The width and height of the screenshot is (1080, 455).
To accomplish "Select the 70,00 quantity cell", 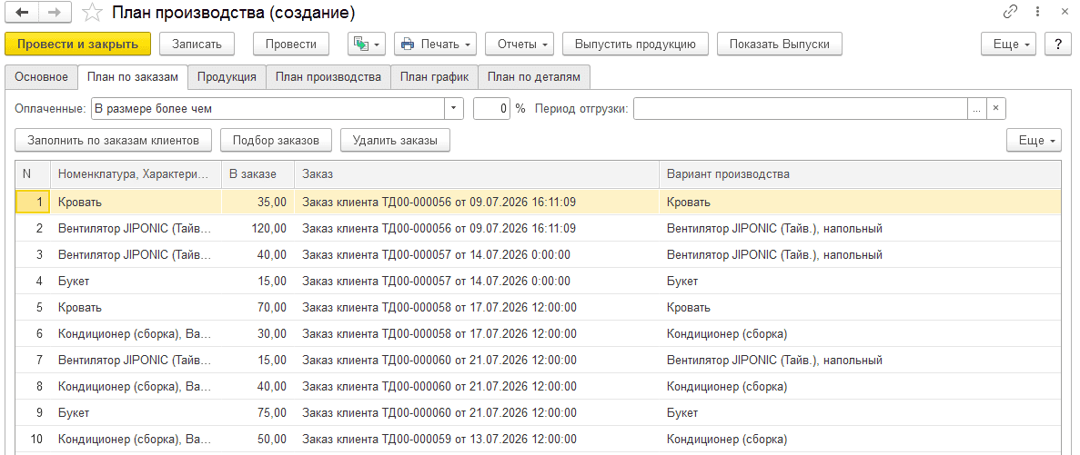I will pyautogui.click(x=257, y=307).
